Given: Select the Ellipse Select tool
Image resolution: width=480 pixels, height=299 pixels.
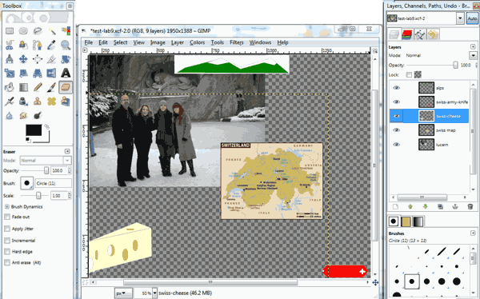Looking at the screenshot, I should tap(23, 31).
